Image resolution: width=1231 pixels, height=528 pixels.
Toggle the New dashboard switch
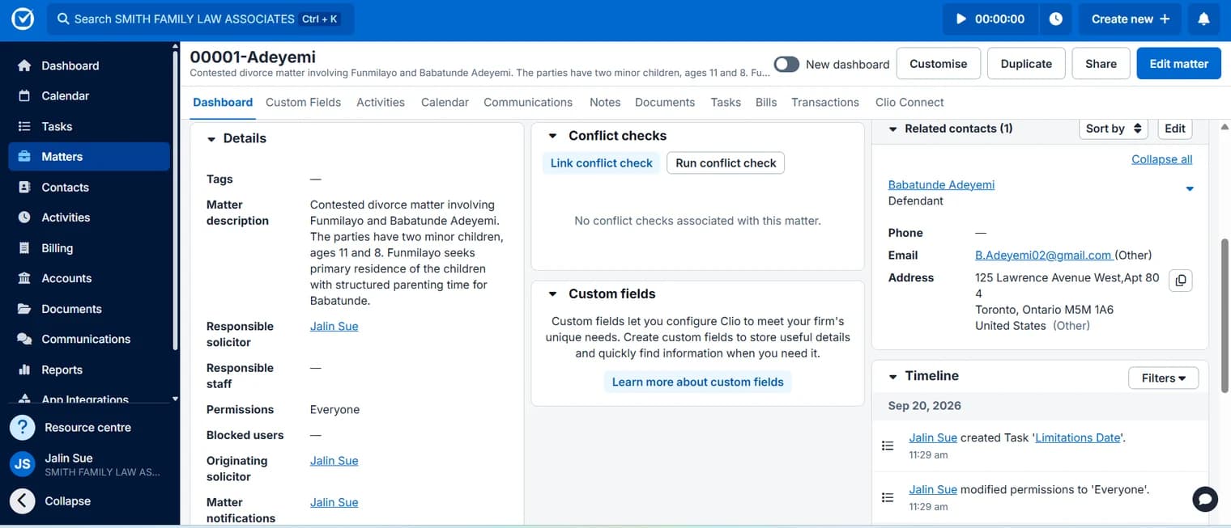pyautogui.click(x=786, y=64)
